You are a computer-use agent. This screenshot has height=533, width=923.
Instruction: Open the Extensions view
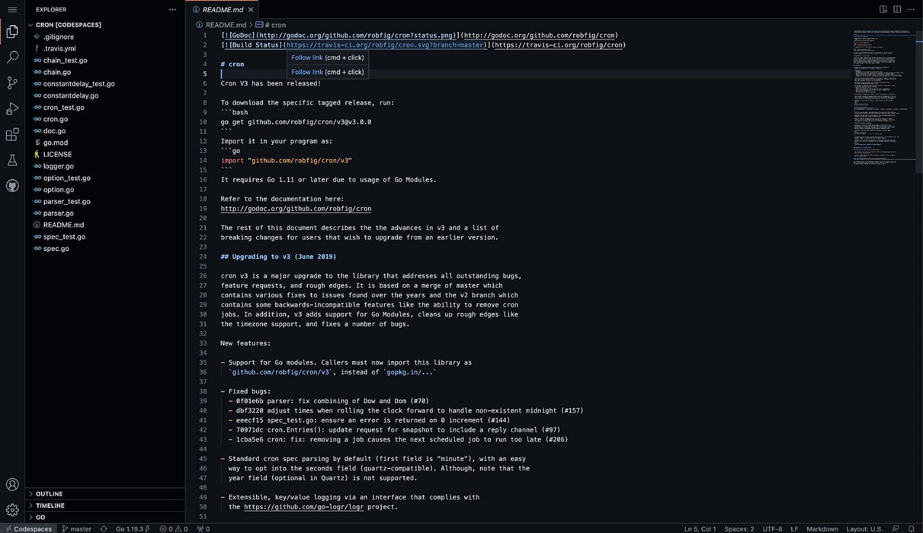12,135
